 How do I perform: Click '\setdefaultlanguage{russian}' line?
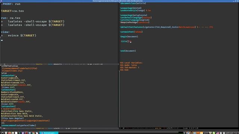pos(136,17)
